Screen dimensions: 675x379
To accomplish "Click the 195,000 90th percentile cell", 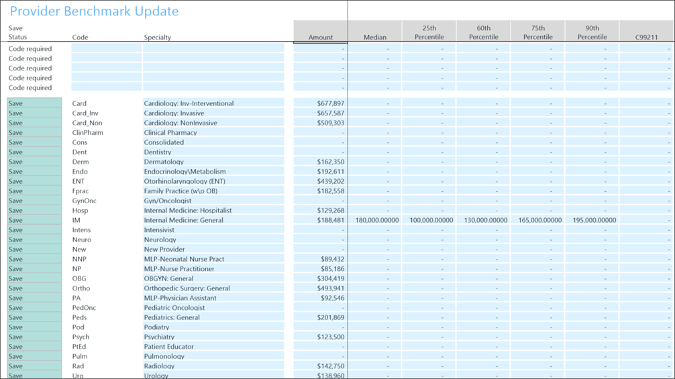I will (x=592, y=220).
